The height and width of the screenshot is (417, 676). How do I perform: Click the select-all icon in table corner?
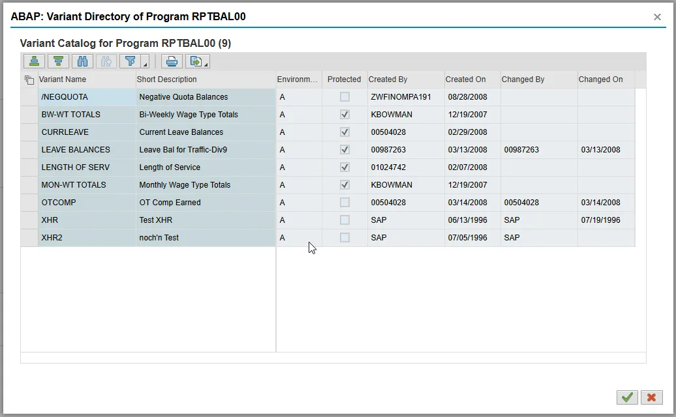click(29, 79)
